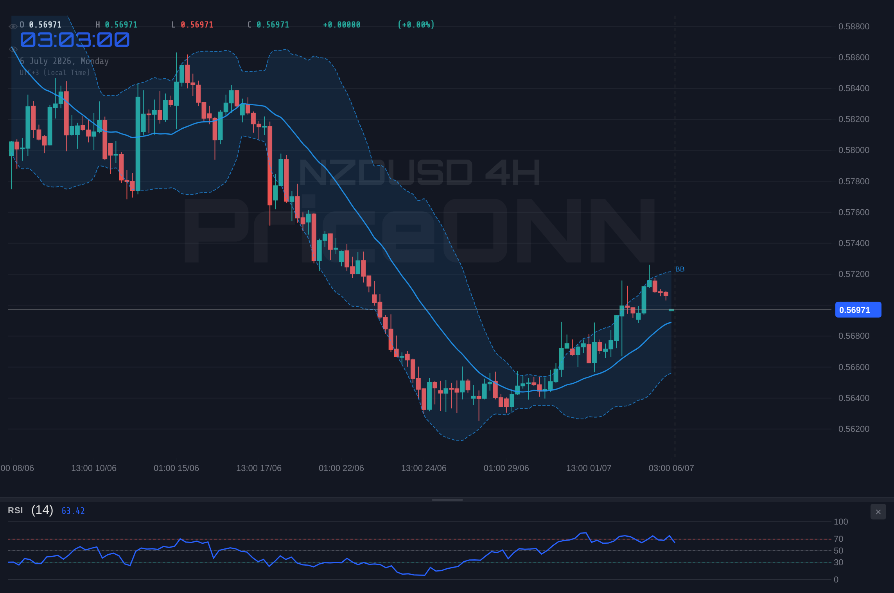Click the RSI scale label 30

838,562
